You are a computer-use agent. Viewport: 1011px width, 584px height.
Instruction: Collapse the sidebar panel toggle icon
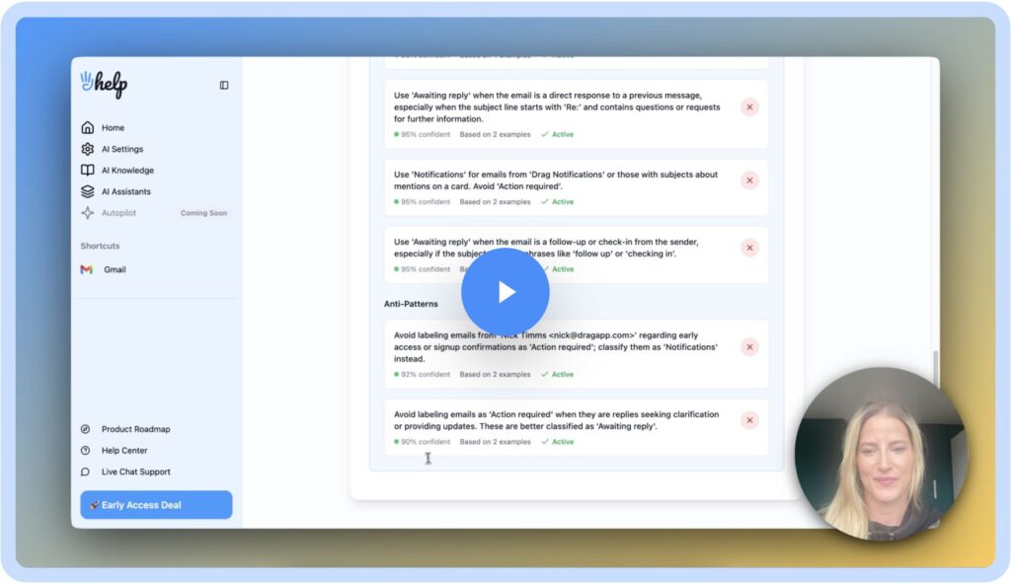pyautogui.click(x=224, y=86)
